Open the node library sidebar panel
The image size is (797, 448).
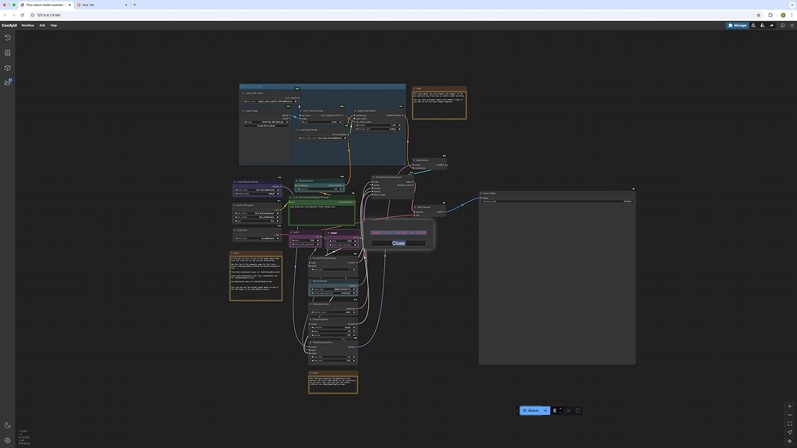tap(7, 53)
